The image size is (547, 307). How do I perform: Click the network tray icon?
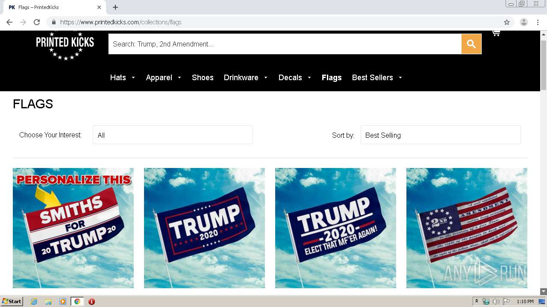click(486, 301)
